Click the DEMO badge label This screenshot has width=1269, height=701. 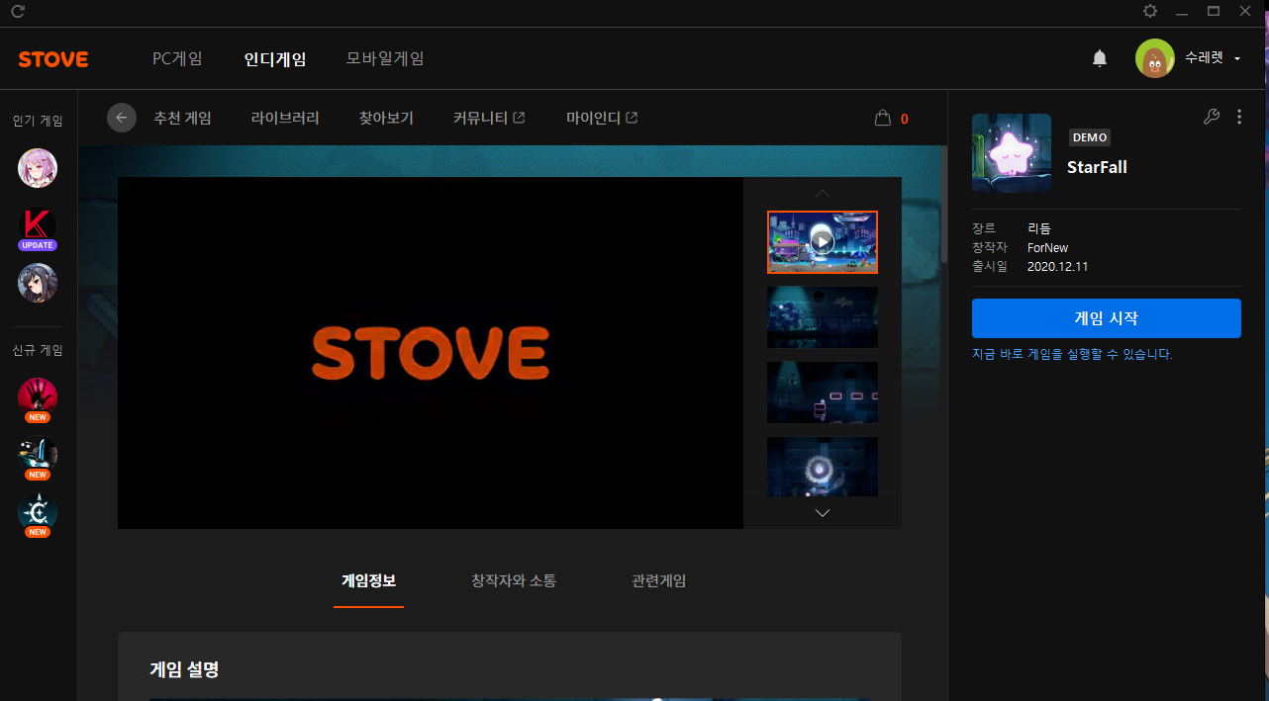click(1090, 137)
